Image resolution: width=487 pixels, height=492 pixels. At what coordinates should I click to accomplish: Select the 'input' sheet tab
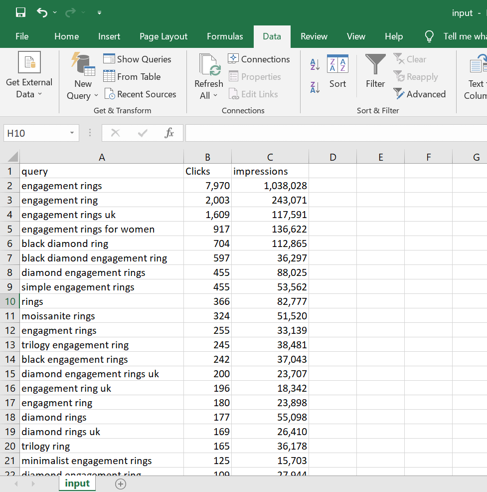pos(77,484)
